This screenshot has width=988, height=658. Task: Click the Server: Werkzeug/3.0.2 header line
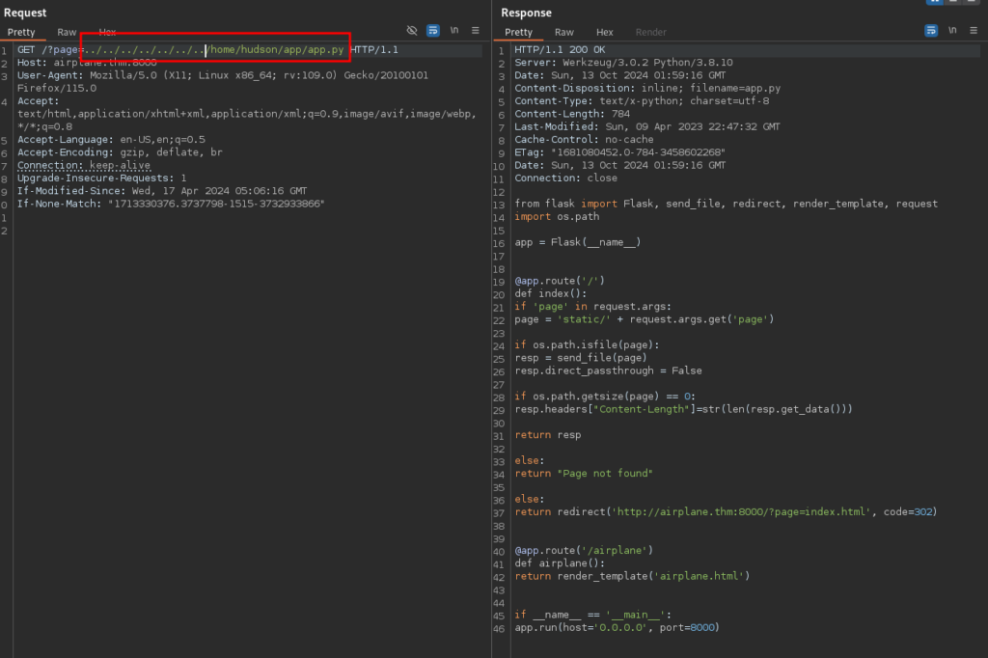(624, 63)
